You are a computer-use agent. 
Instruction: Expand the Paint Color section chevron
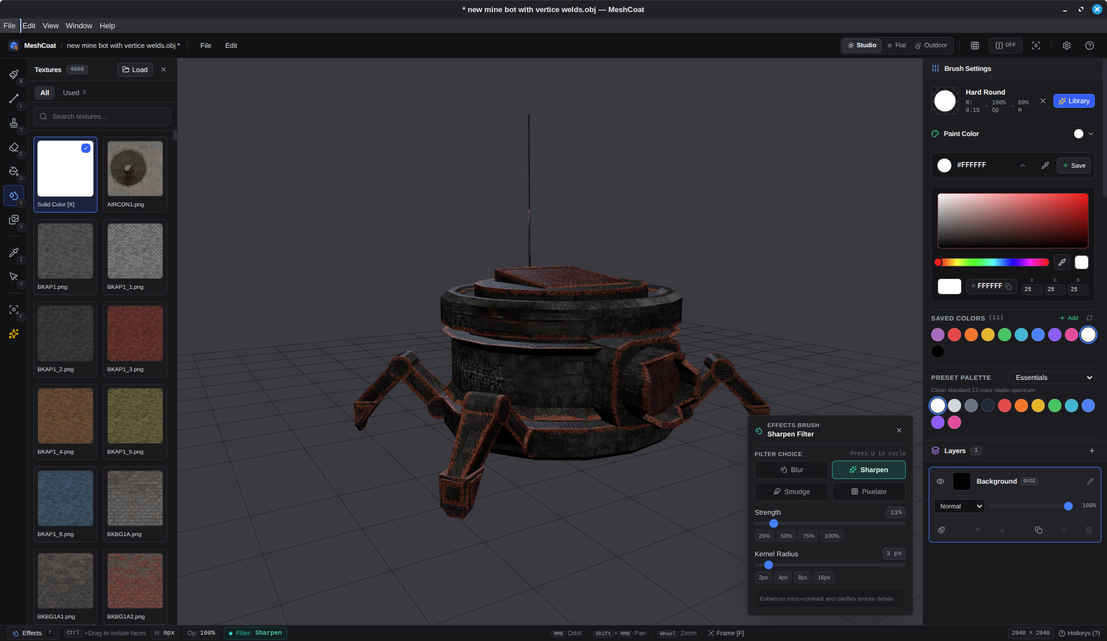tap(1091, 134)
